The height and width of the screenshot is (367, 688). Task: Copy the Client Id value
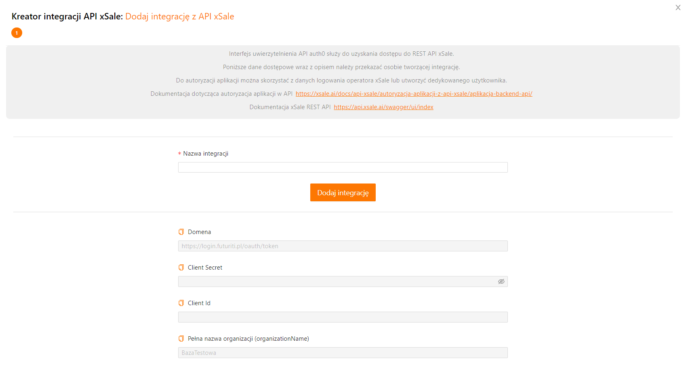click(181, 303)
